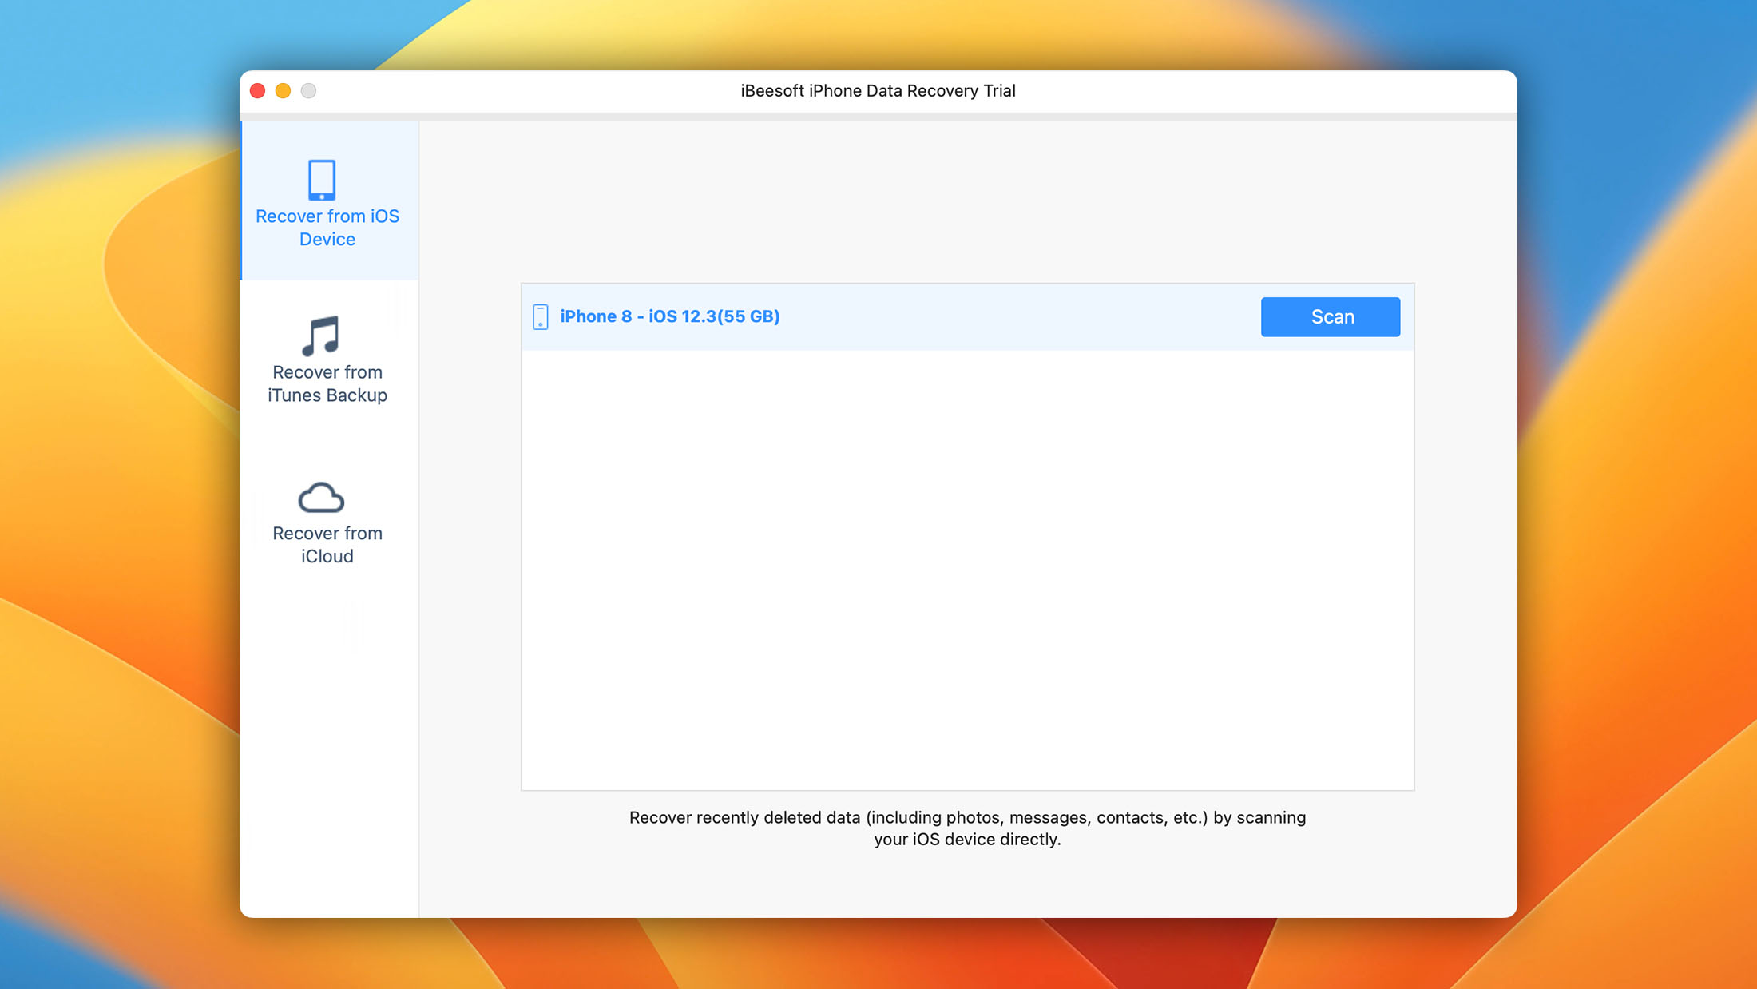
Task: Minimize the window with yellow button
Action: [x=283, y=91]
